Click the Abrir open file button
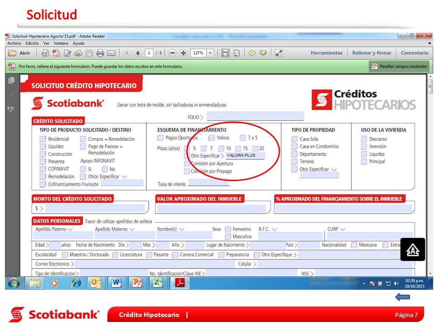This screenshot has height=326, width=435. [19, 53]
